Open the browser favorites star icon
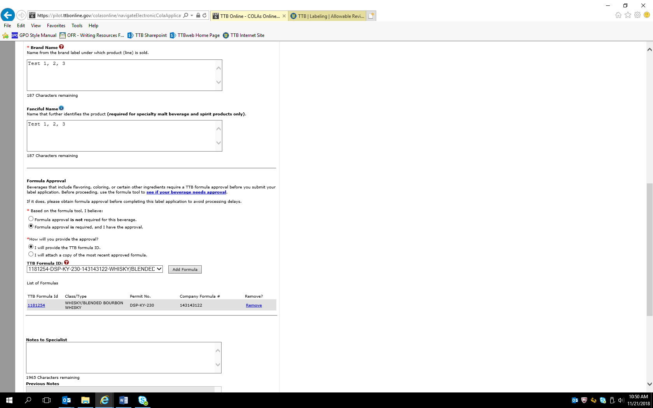Screen dimensions: 653x408 click(628, 15)
